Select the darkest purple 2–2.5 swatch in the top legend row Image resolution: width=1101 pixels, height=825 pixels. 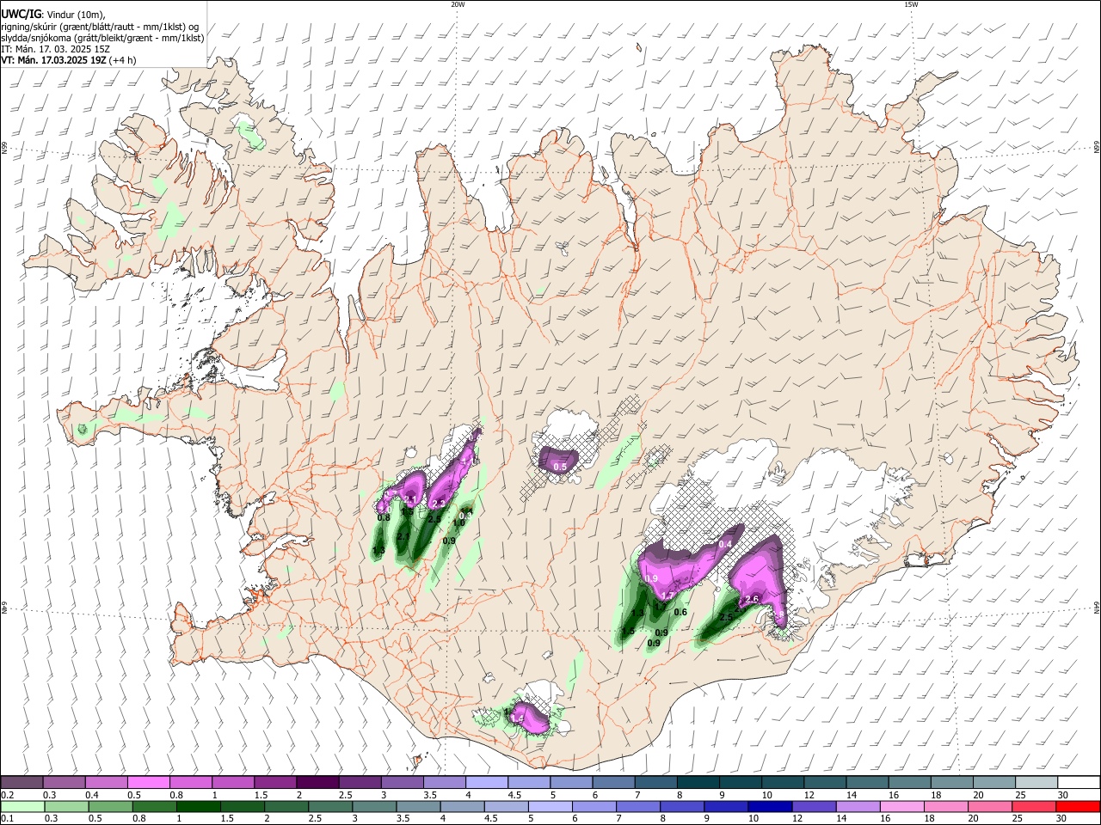tap(317, 782)
